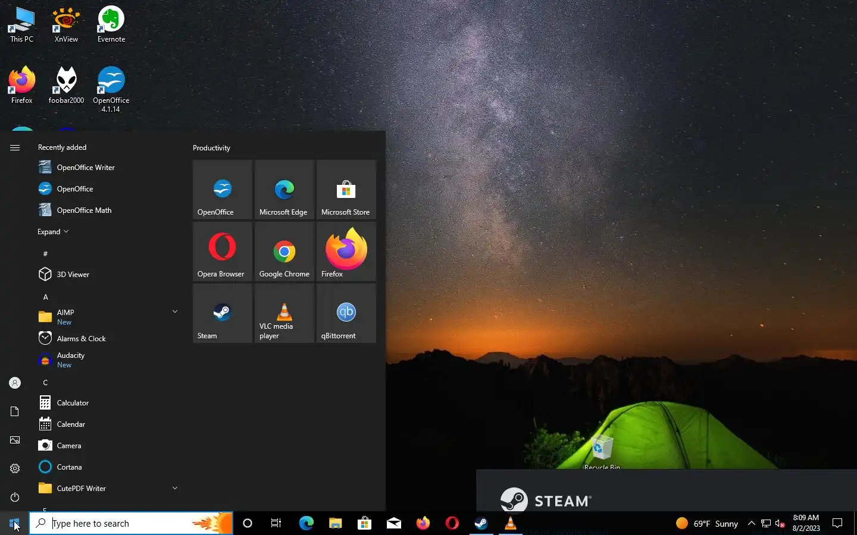This screenshot has height=535, width=857.
Task: Open File Explorer from taskbar
Action: click(335, 523)
